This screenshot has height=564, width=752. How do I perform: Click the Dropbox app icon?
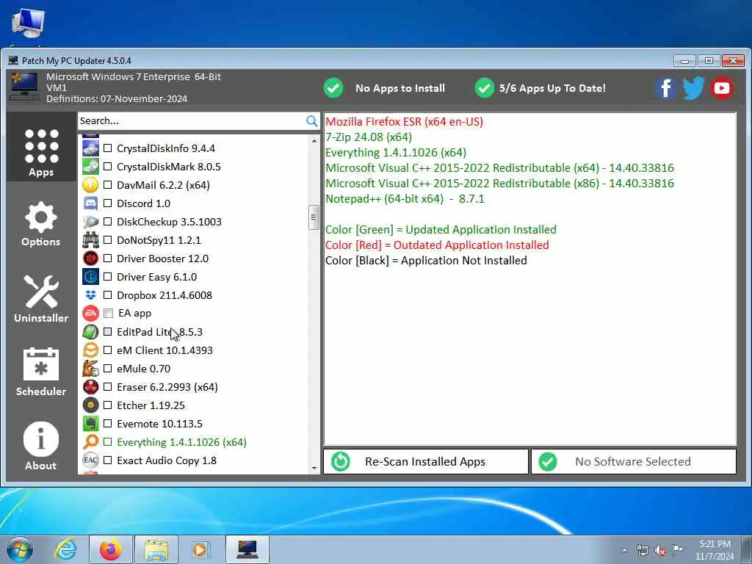coord(90,295)
